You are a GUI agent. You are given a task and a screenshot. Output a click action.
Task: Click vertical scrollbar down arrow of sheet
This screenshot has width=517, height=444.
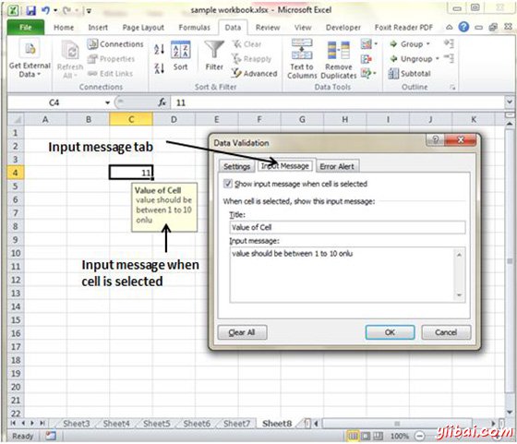[x=510, y=412]
